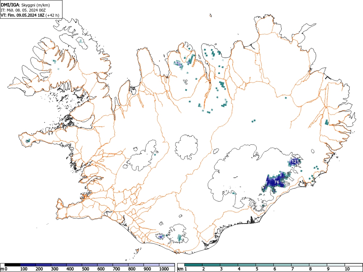This screenshot has width=363, height=272.
Task: Select the swatch between 4 and 5 km
Action: (x=247, y=265)
